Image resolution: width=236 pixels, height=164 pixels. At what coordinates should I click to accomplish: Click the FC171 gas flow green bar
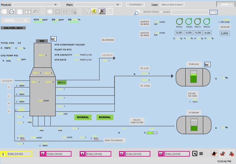pos(150,133)
